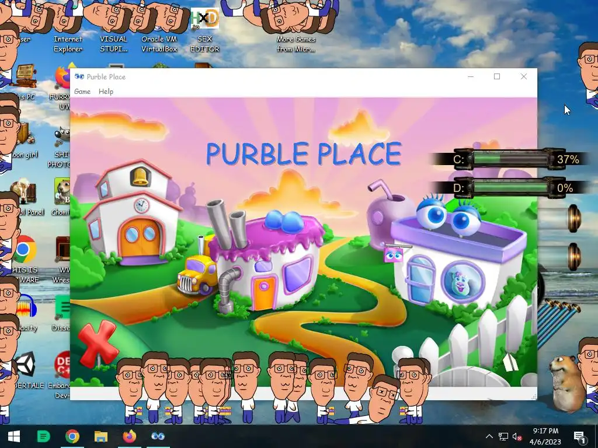The image size is (598, 448).
Task: Switch to Purble Place taskbar button
Action: (158, 436)
